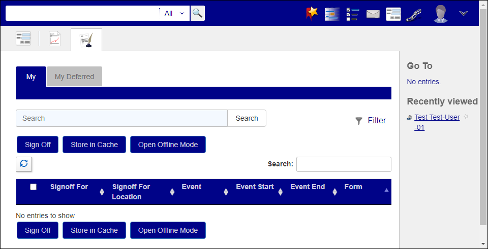Screen dimensions: 488x249
Task: Toggle the select-all checkbox in table header
Action: tap(34, 187)
